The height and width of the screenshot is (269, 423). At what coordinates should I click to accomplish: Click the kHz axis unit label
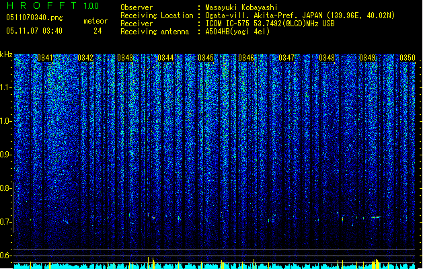click(6, 54)
